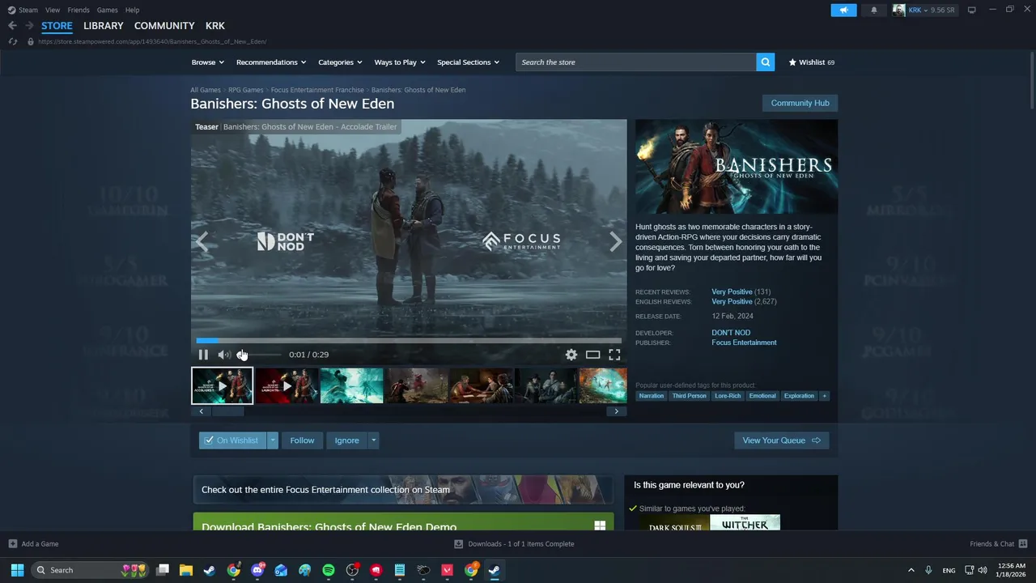Open the View menu
This screenshot has height=583, width=1036.
tap(53, 10)
